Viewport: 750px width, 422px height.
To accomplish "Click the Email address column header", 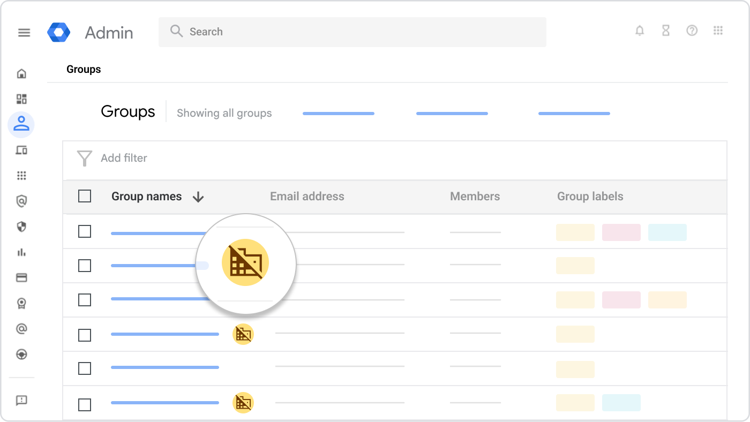I will (x=307, y=197).
